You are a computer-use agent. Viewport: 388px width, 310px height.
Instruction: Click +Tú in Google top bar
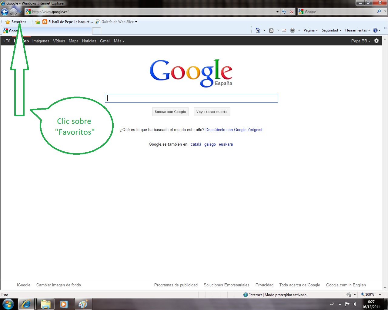[x=7, y=41]
